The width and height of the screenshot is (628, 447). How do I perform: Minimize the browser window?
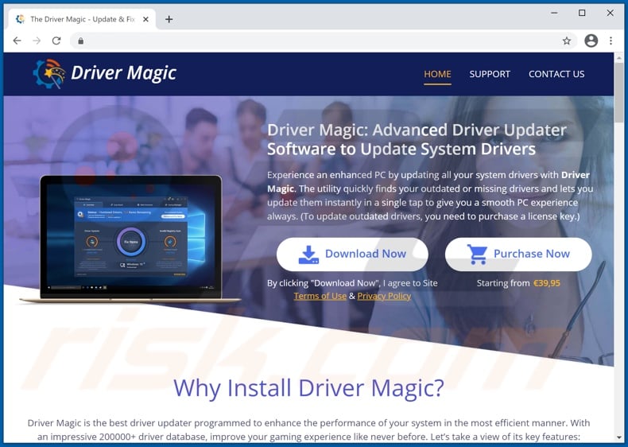pos(554,13)
